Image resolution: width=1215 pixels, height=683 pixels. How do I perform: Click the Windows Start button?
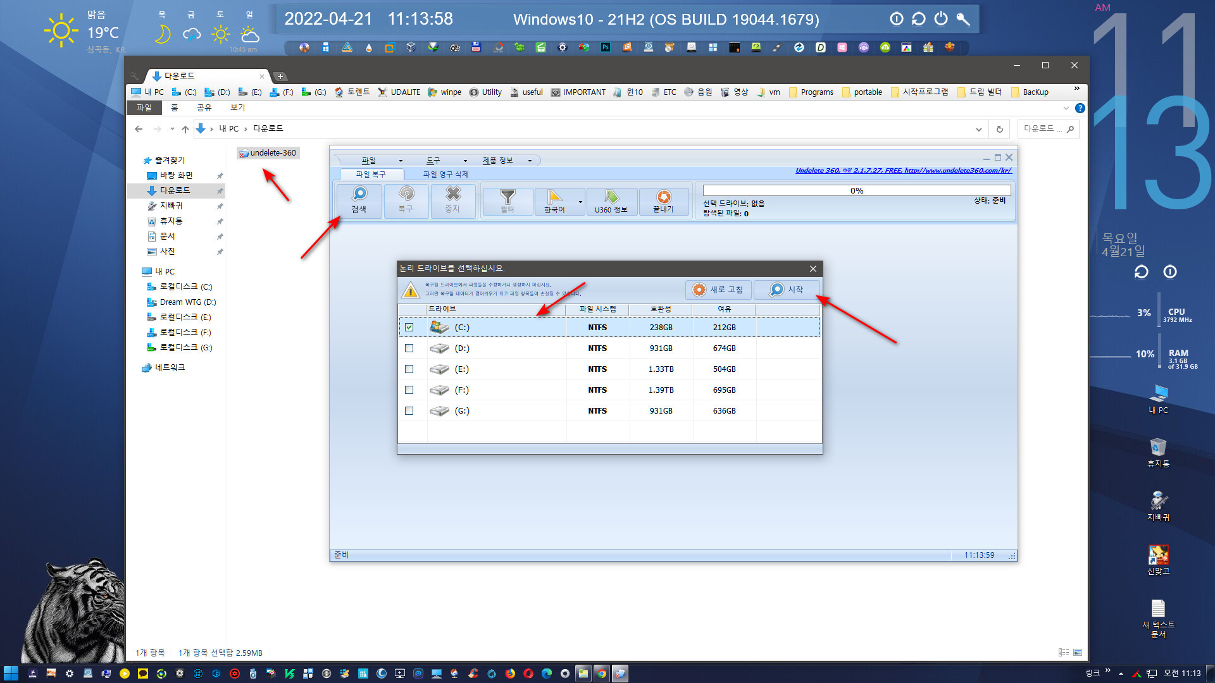tap(11, 674)
